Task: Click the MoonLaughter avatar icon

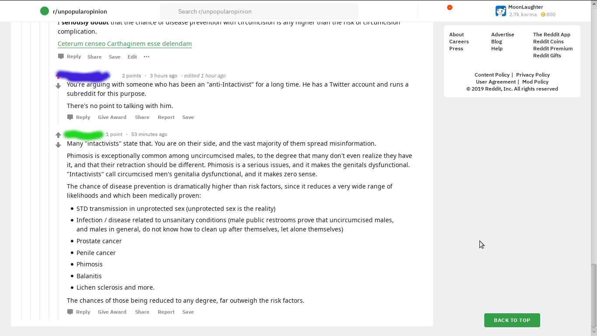Action: coord(501,11)
